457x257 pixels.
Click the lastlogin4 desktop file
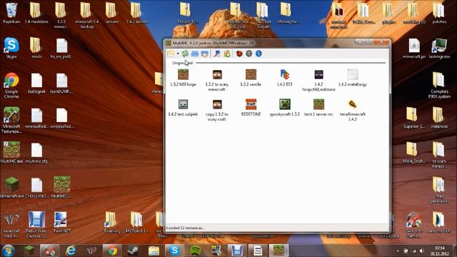[x=36, y=83]
